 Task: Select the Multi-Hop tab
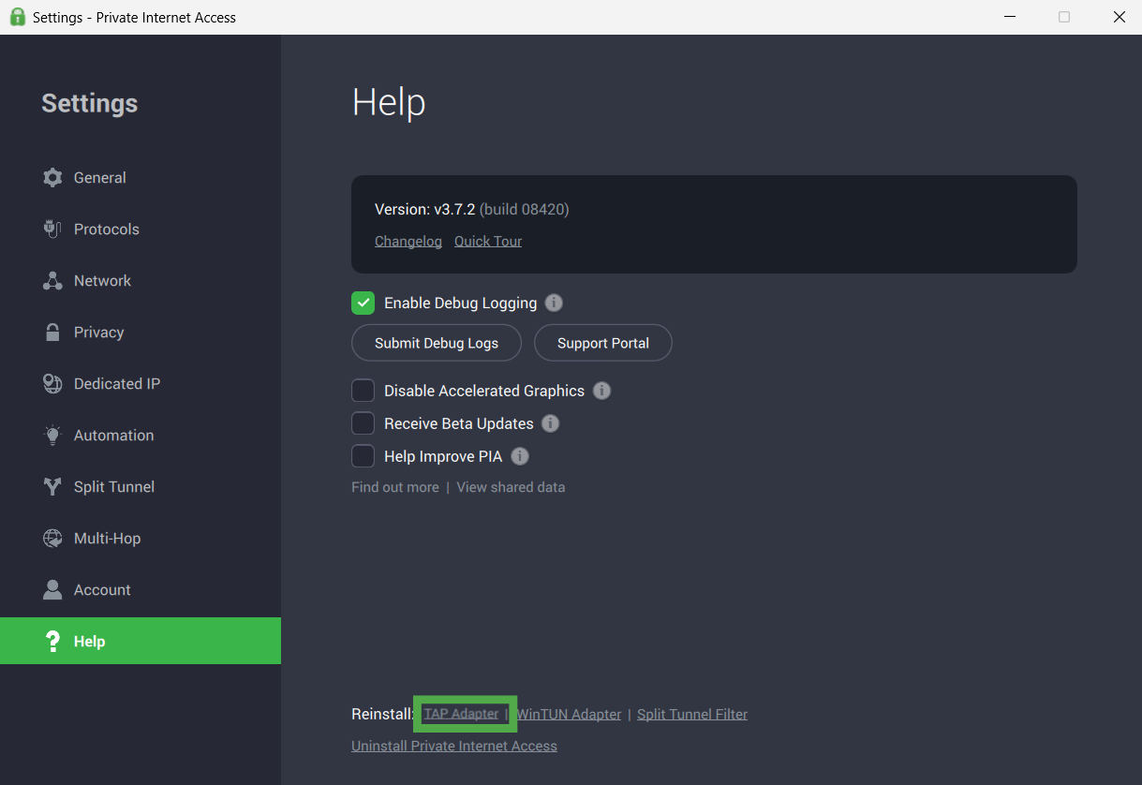pyautogui.click(x=141, y=538)
